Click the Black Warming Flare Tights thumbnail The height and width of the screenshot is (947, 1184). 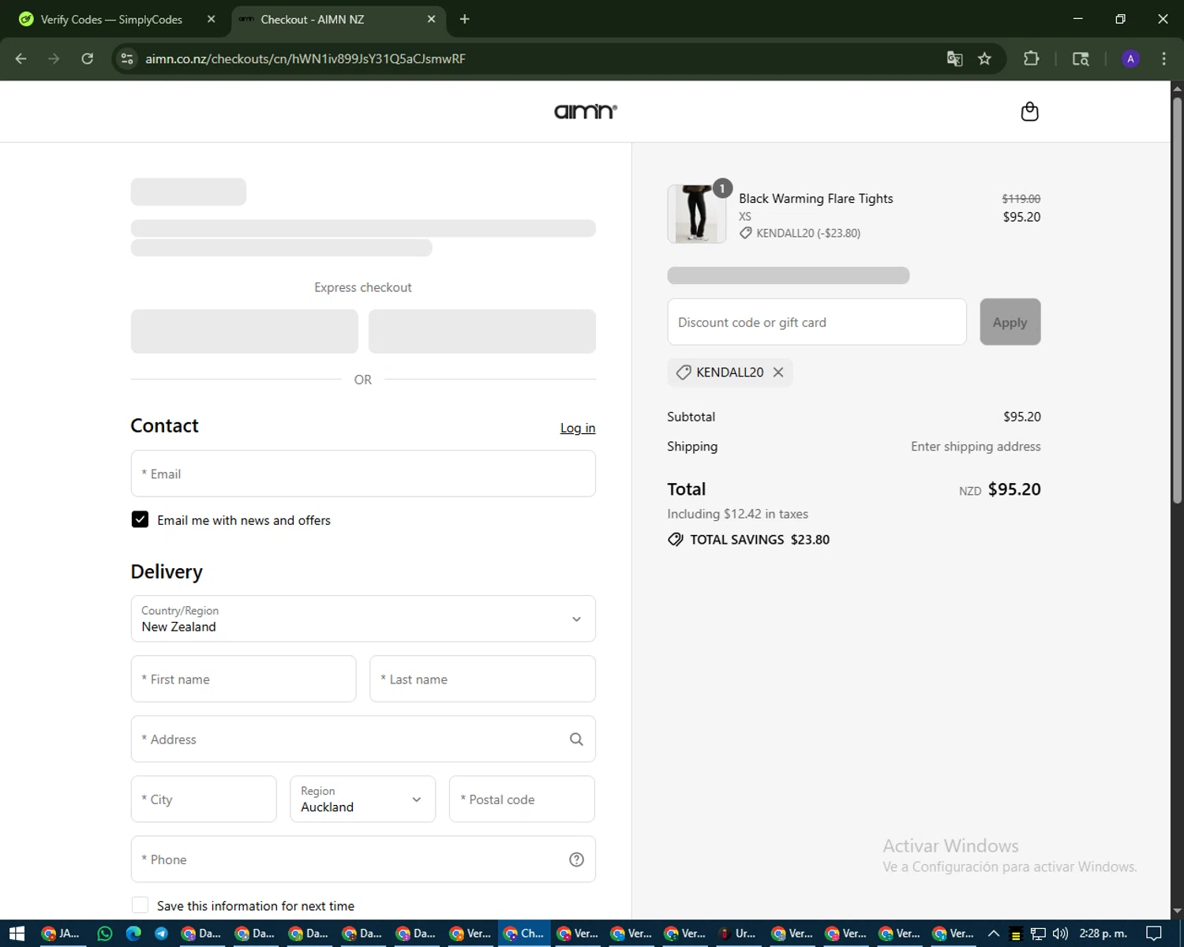pos(696,214)
